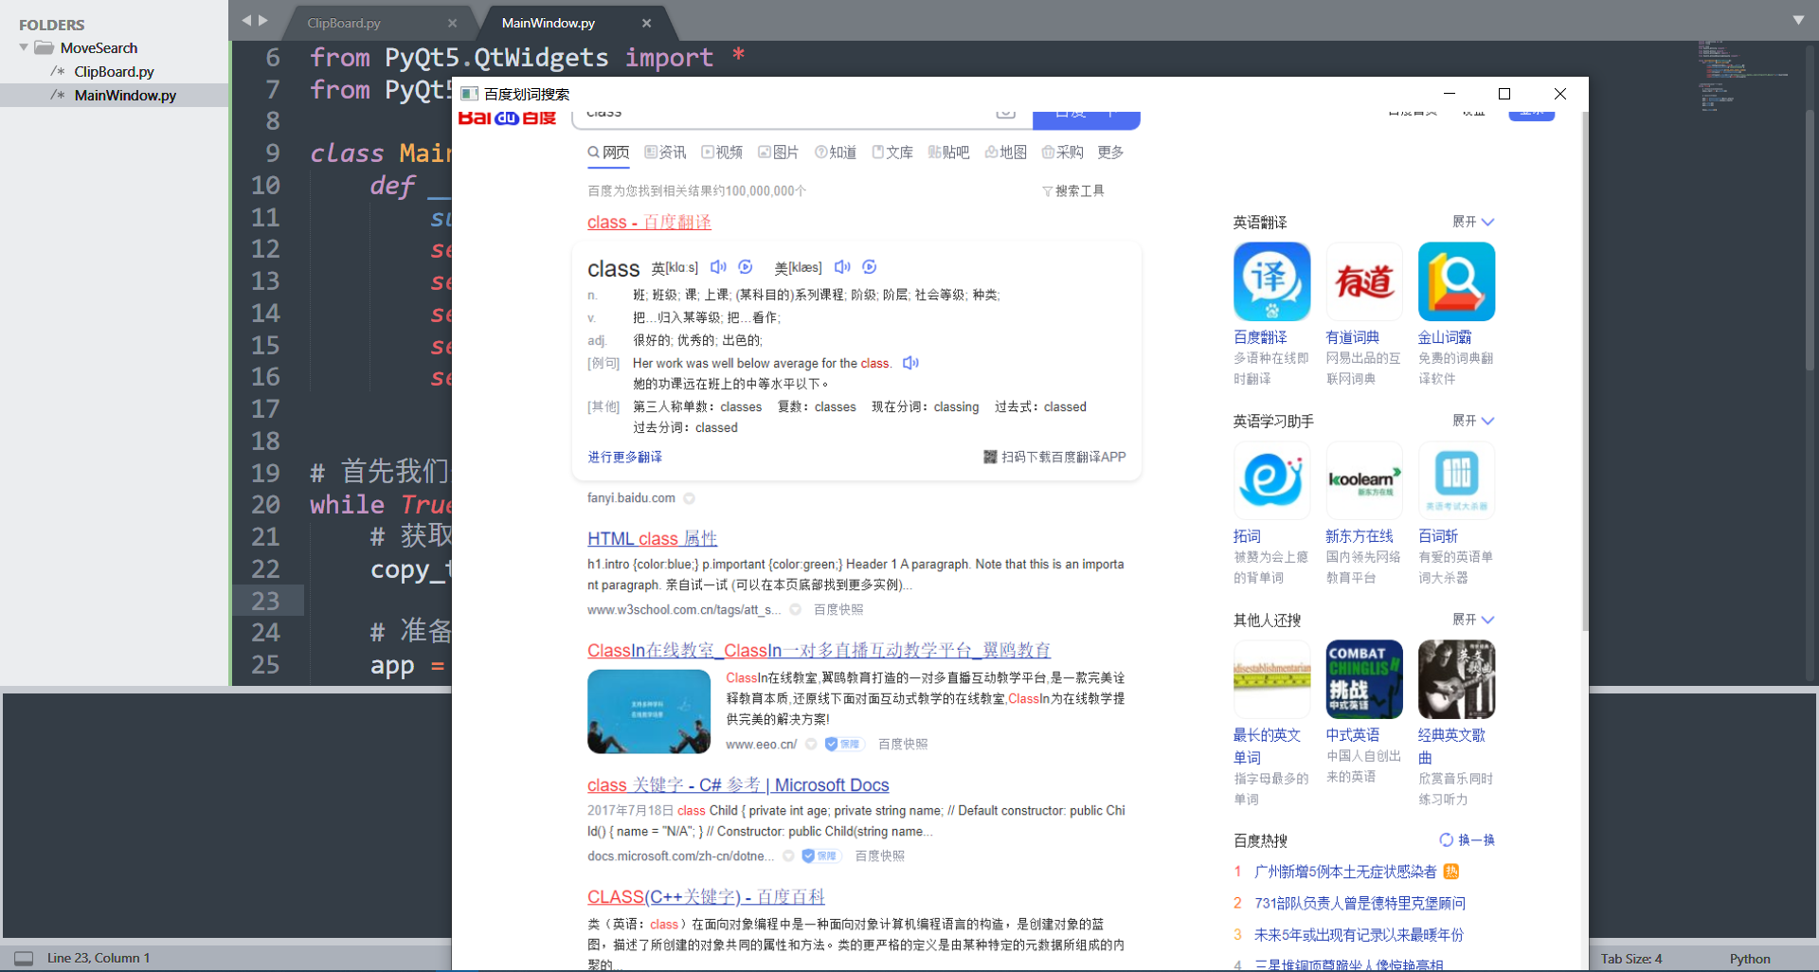Click 百度快照 link under w3school result
This screenshot has height=972, width=1819.
838,610
